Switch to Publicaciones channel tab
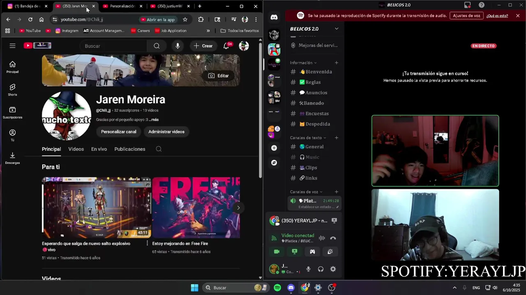 tap(130, 149)
